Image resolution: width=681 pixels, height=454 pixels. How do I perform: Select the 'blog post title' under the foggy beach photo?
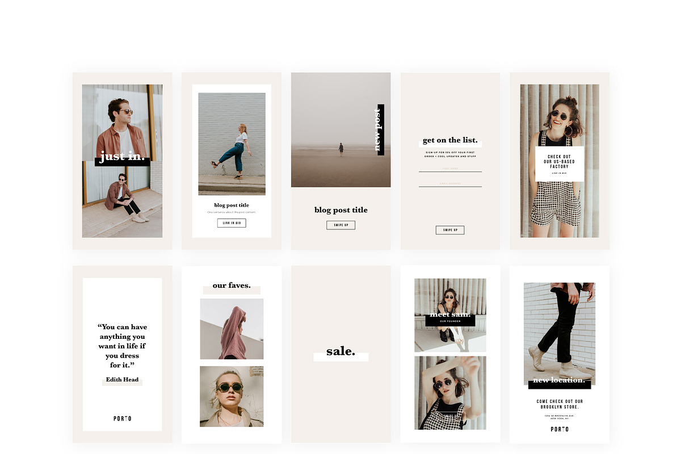point(340,210)
